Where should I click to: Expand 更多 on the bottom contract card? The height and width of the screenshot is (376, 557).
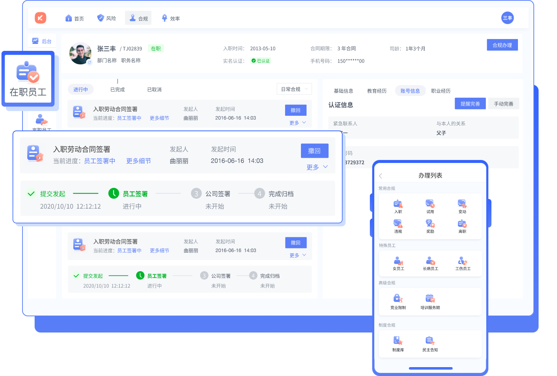tap(298, 255)
